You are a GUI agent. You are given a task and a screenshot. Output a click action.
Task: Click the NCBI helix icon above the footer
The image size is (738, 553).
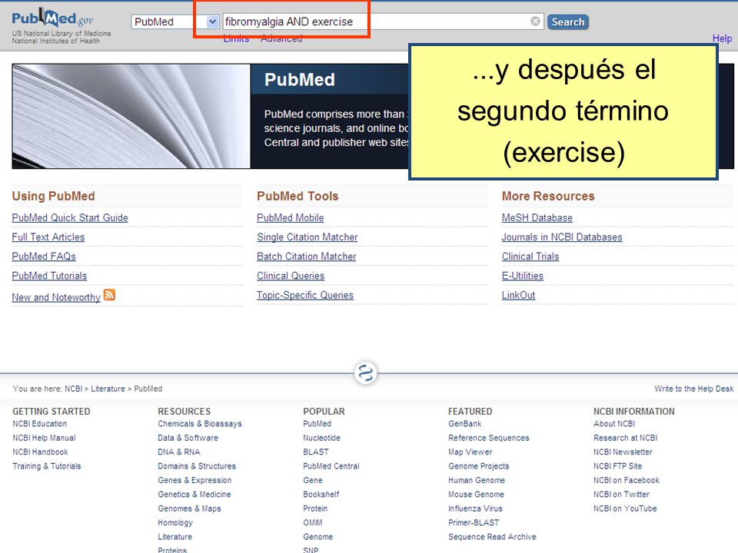366,373
